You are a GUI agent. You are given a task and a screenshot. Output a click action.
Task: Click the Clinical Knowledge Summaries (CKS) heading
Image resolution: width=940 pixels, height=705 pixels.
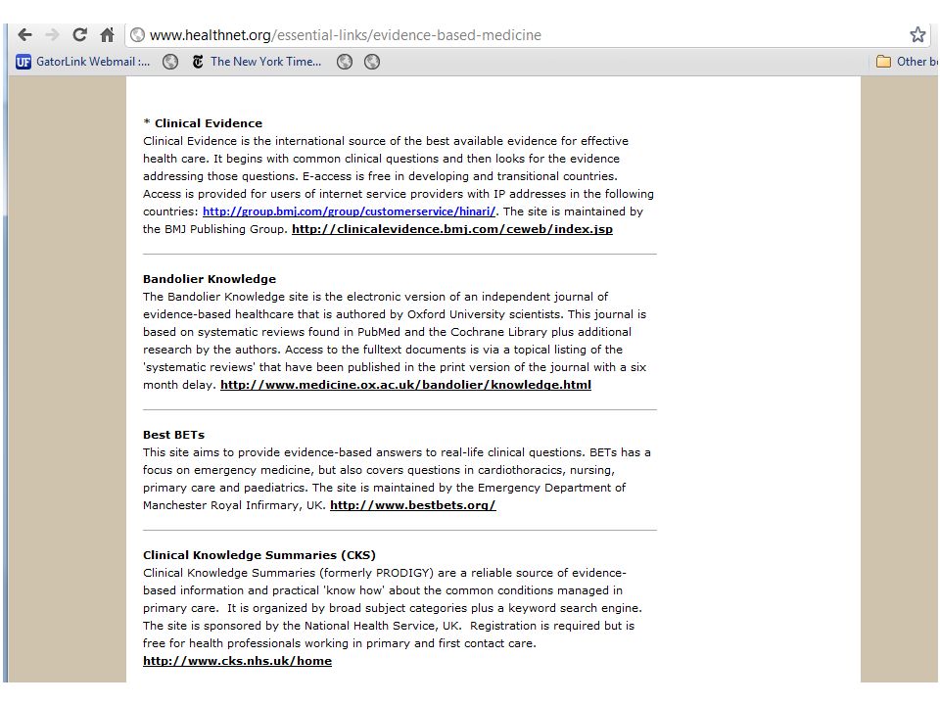259,555
